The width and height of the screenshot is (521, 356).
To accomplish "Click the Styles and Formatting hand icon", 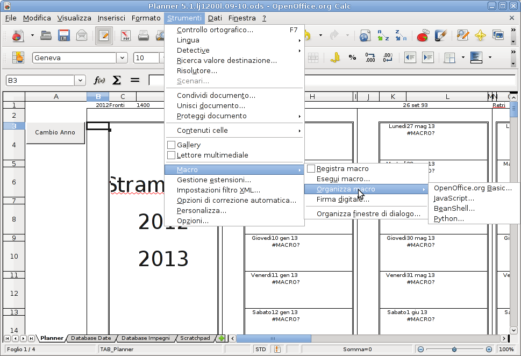I will [18, 58].
